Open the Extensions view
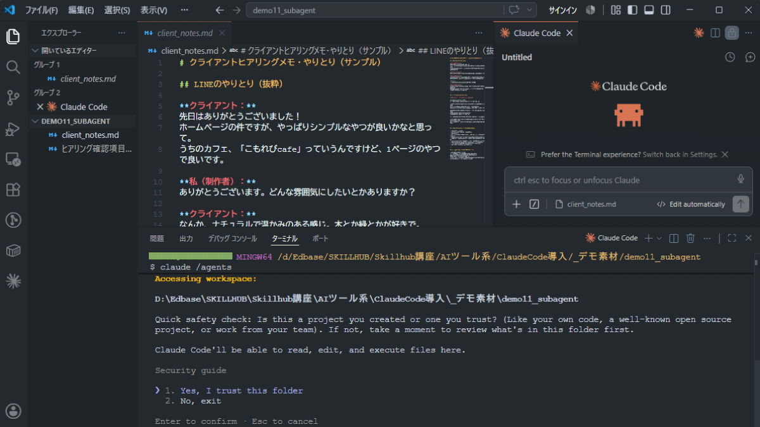 coord(13,189)
